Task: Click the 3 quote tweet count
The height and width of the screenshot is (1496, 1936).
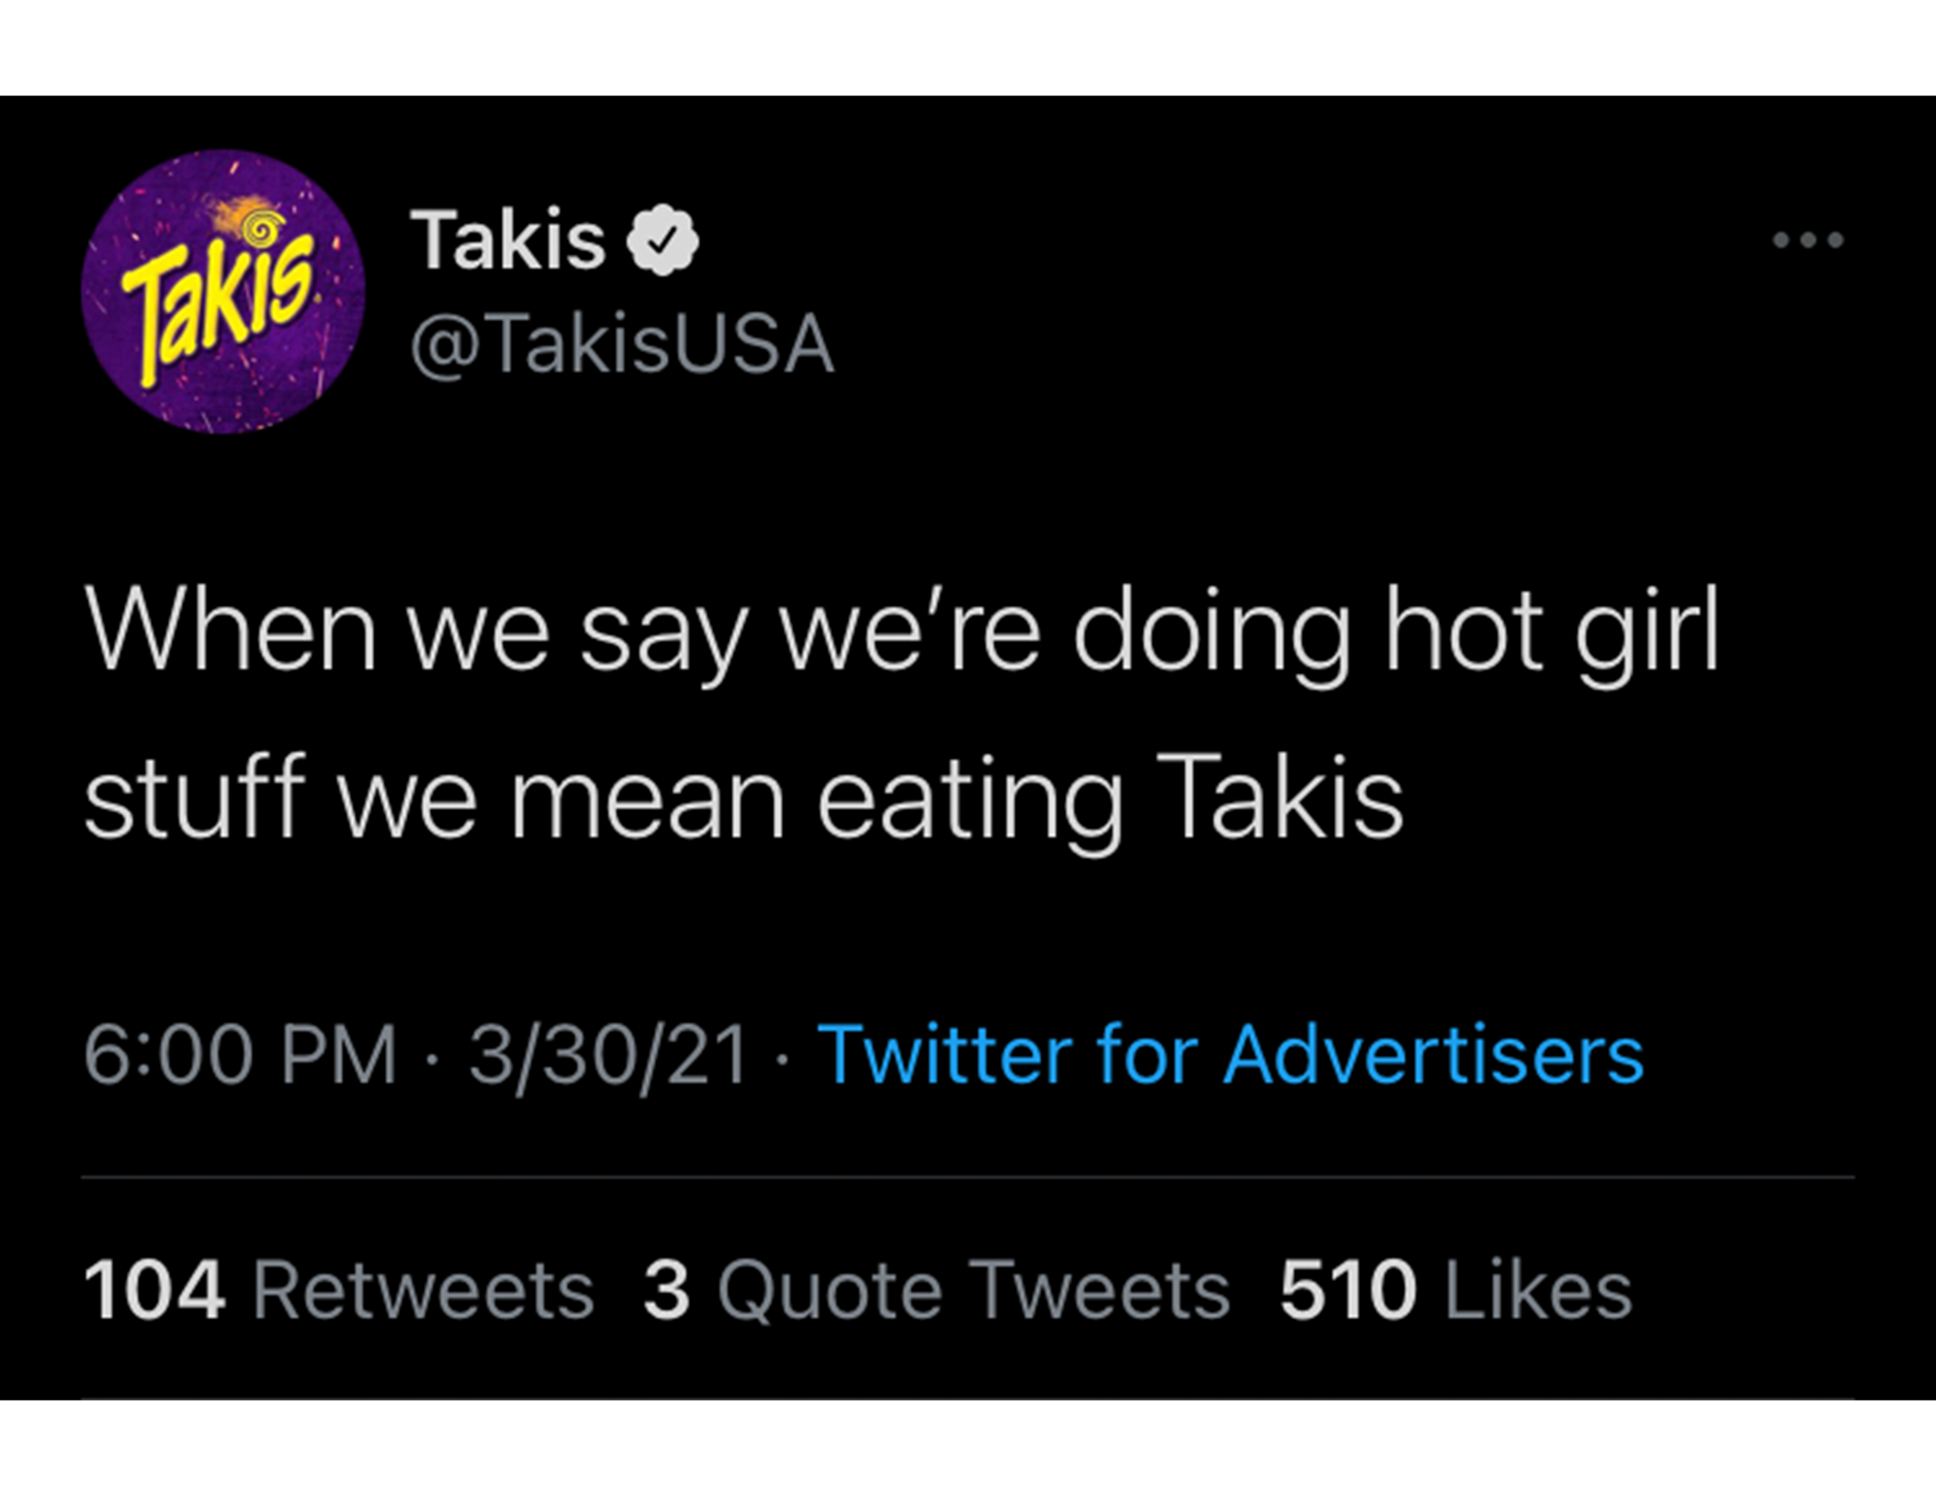Action: (x=667, y=1290)
